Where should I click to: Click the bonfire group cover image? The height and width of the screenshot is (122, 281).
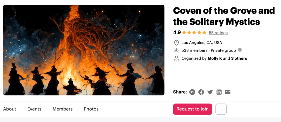tap(84, 50)
